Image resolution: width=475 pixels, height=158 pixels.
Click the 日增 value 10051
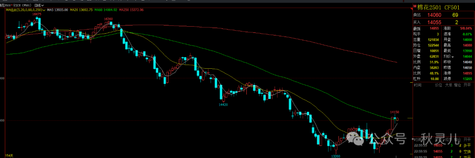(x=434, y=51)
